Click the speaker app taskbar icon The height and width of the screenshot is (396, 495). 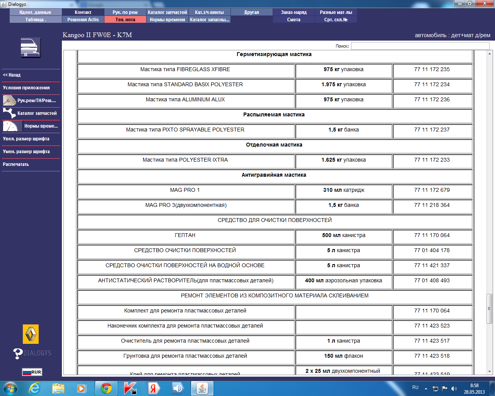coord(178,388)
